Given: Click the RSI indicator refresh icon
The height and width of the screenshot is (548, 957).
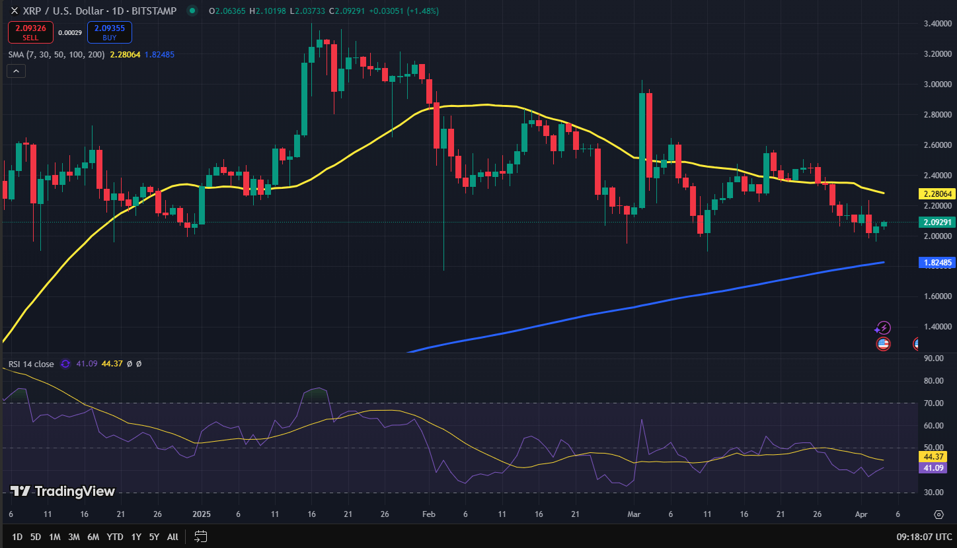Looking at the screenshot, I should tap(65, 364).
